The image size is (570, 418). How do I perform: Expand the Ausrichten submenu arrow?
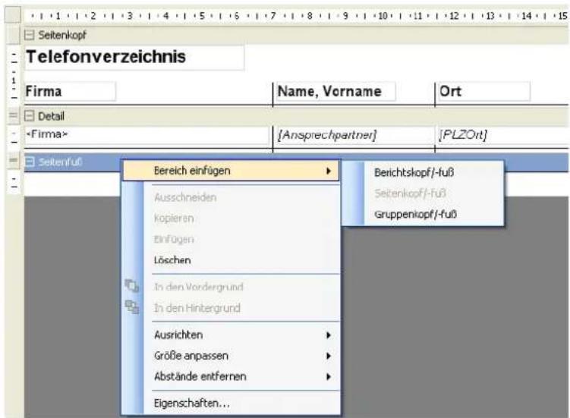(328, 335)
